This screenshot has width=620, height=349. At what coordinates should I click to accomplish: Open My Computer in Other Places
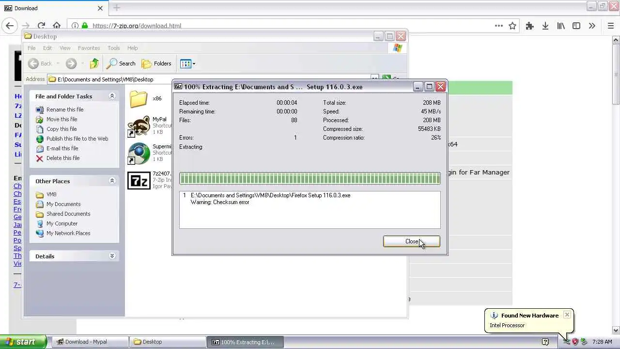62,223
